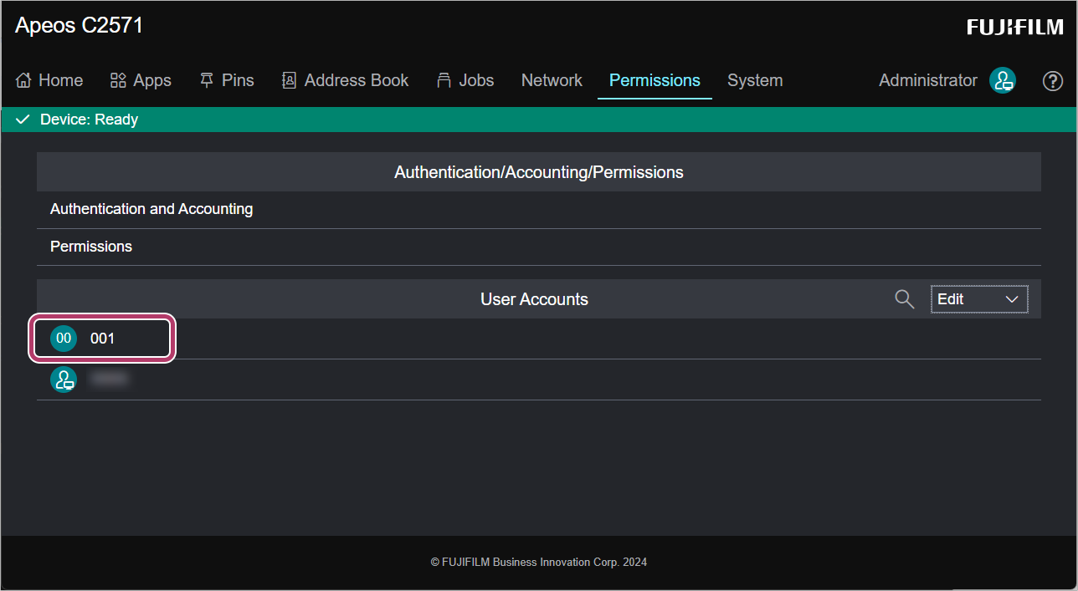Image resolution: width=1078 pixels, height=591 pixels.
Task: Switch to the Jobs tab label
Action: [x=477, y=80]
